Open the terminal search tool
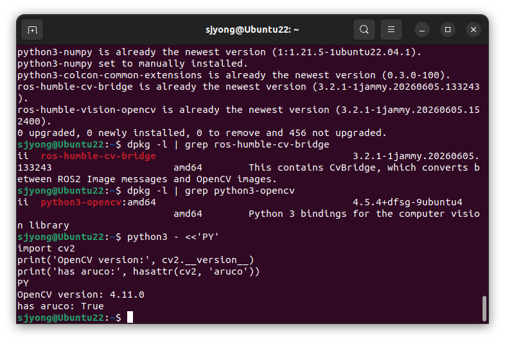 [364, 30]
